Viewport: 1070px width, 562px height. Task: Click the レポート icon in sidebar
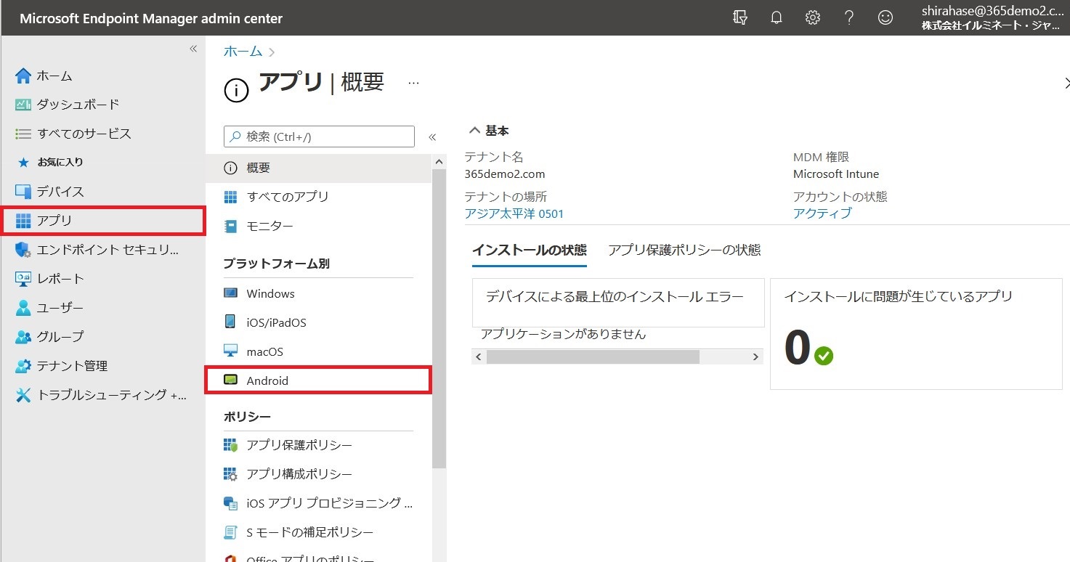pos(23,279)
